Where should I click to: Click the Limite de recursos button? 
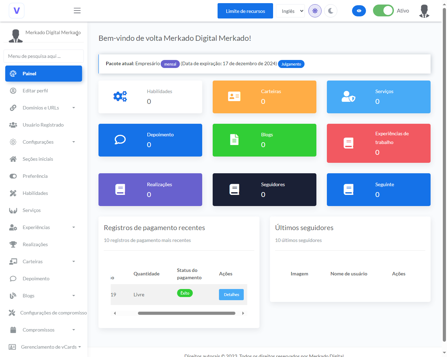245,11
